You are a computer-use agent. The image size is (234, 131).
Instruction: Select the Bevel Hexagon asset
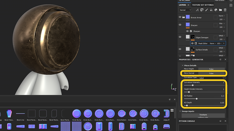point(9,115)
